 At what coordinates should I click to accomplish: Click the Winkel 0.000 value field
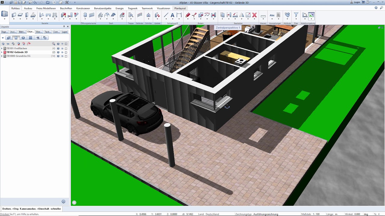coord(357,214)
